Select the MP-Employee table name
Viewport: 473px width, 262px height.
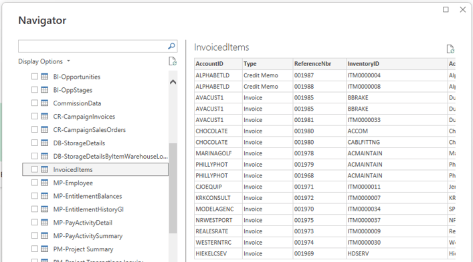click(x=73, y=183)
